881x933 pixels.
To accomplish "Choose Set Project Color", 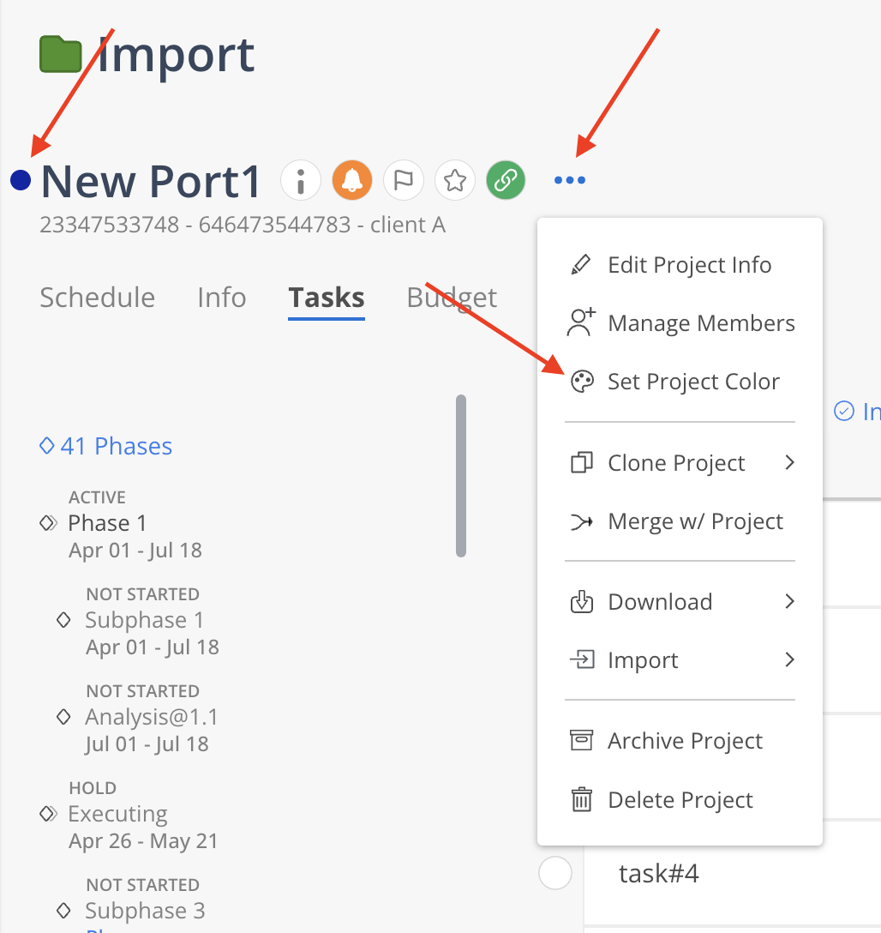I will (692, 382).
